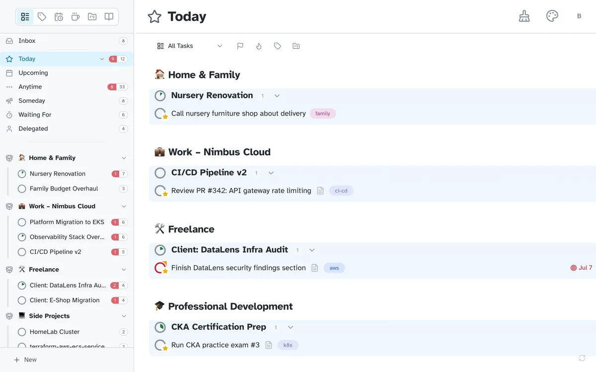Click Nursery Renovation progress circle in main list
Viewport: 596px width, 372px height.
[x=160, y=96]
